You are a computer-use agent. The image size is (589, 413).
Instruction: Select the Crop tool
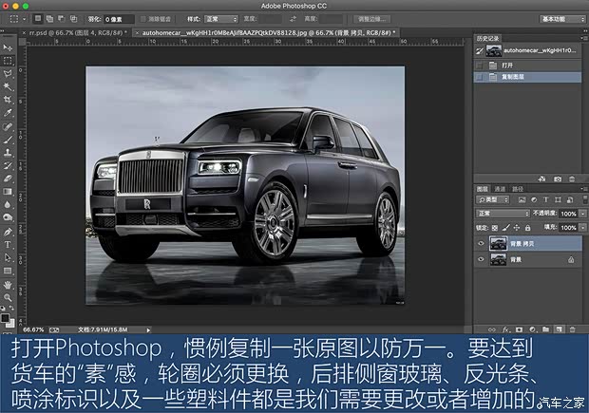pos(8,100)
